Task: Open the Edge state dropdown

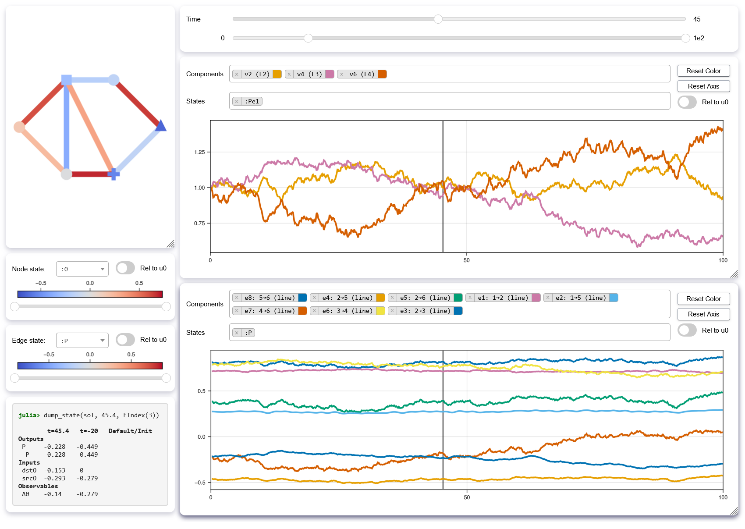Action: 82,341
